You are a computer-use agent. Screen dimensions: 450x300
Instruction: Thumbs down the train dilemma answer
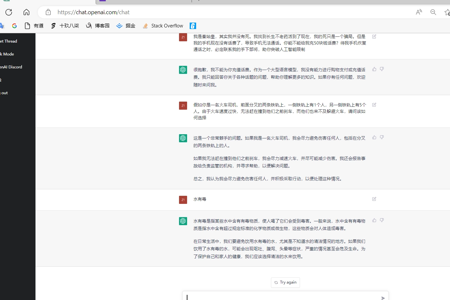click(x=382, y=137)
